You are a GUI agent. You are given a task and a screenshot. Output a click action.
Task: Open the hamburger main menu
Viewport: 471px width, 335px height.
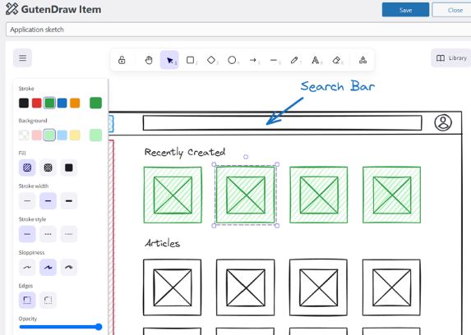pyautogui.click(x=22, y=57)
